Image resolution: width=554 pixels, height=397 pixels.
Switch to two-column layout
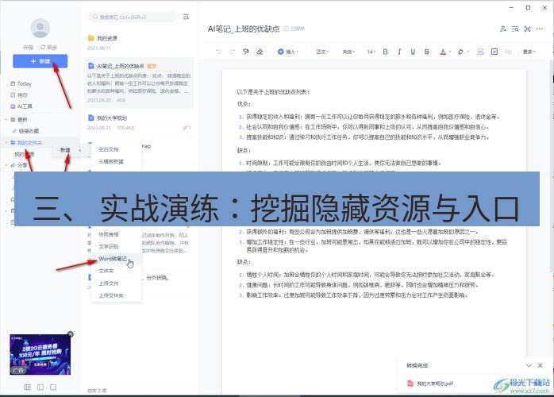pyautogui.click(x=40, y=387)
